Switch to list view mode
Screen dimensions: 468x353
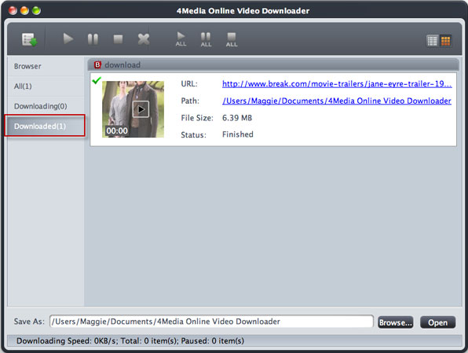pyautogui.click(x=432, y=41)
